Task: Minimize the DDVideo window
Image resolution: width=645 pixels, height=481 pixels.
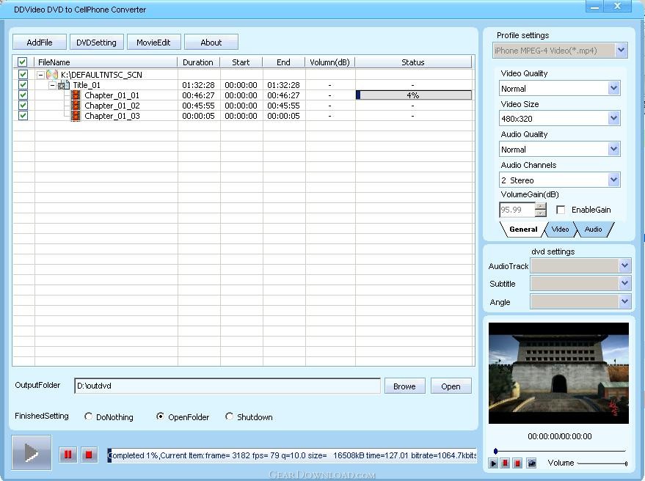Action: [595, 6]
